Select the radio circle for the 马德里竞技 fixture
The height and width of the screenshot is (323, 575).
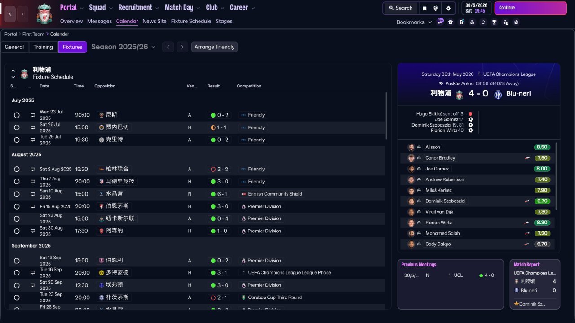(17, 182)
